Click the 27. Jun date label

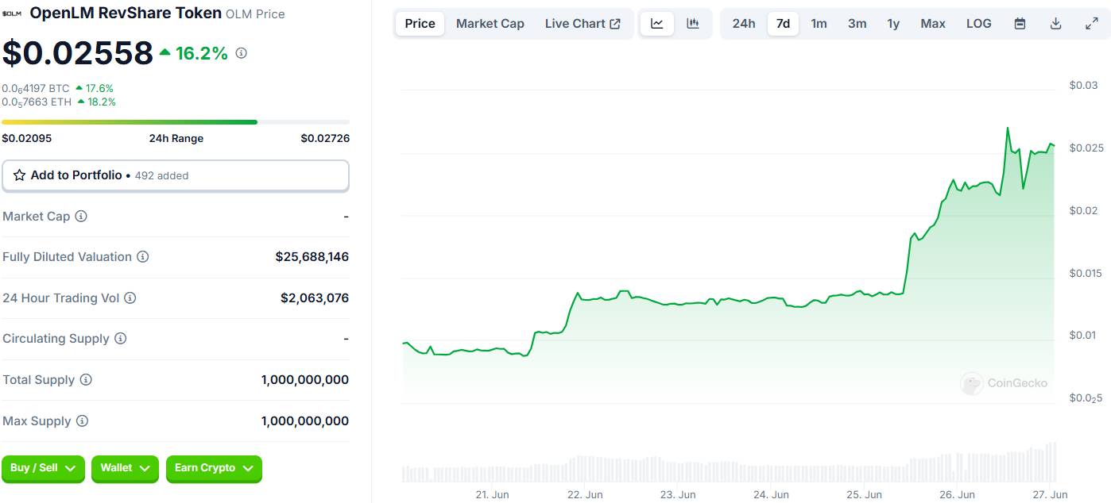pos(1050,494)
